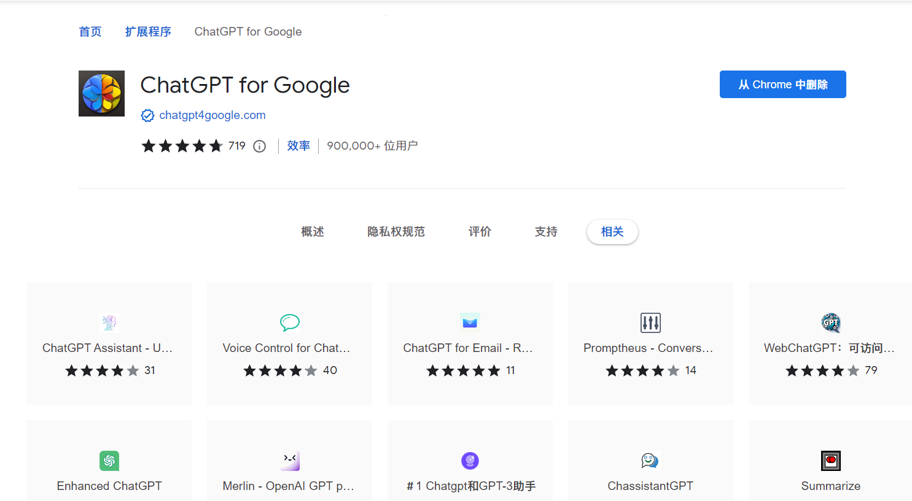Open the ChassistantGPT title
Image resolution: width=912 pixels, height=501 pixels.
(x=650, y=486)
